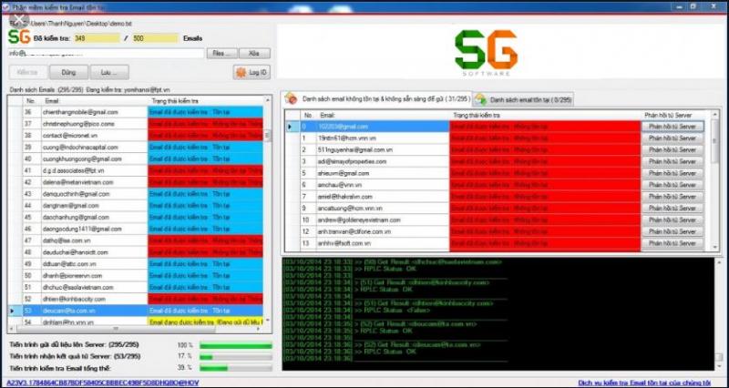Screen dimensions: 729x388
Task: Click the large SG Software logo
Action: coord(487,53)
